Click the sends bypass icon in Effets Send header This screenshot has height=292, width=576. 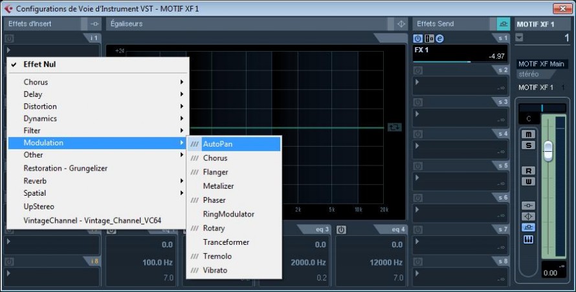pos(503,24)
